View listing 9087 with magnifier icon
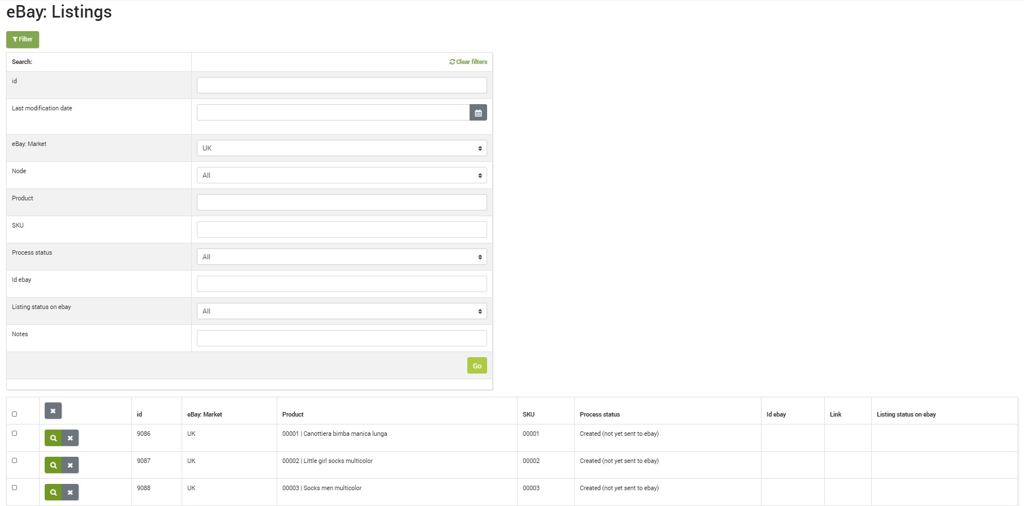 tap(53, 465)
